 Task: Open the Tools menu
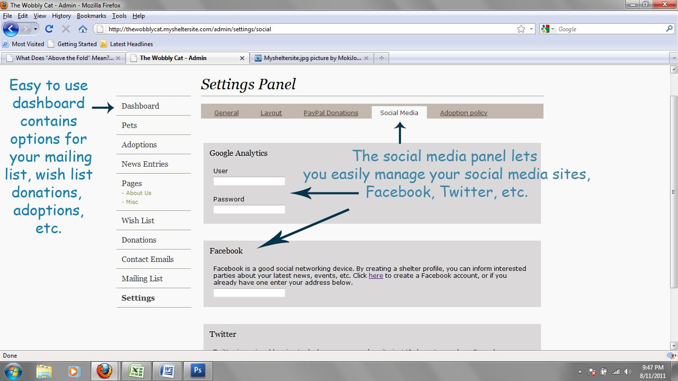click(119, 16)
